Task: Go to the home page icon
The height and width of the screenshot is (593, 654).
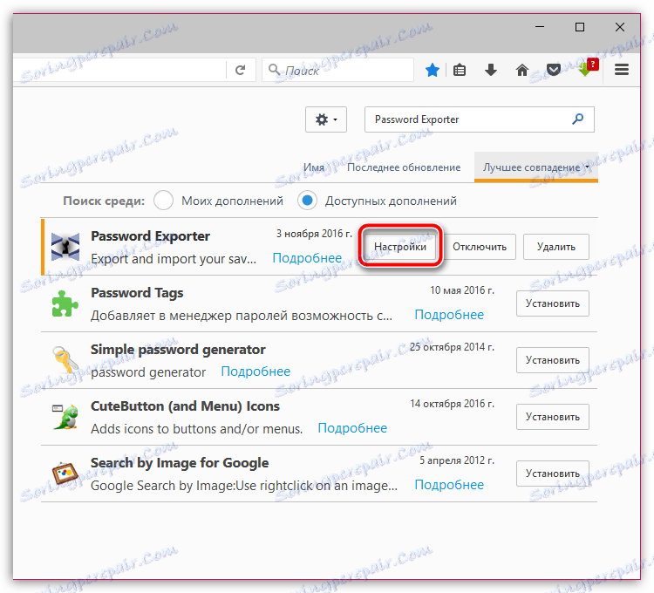Action: coord(522,70)
